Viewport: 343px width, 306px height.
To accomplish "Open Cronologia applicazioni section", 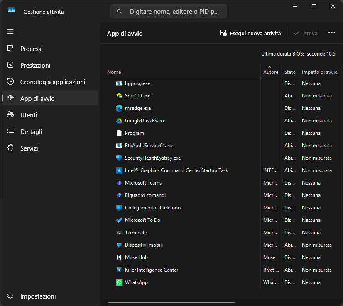I will pyautogui.click(x=50, y=82).
